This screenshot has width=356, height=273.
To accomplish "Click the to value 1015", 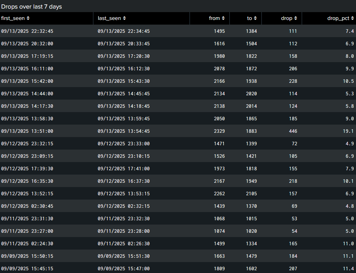I will [251, 219].
